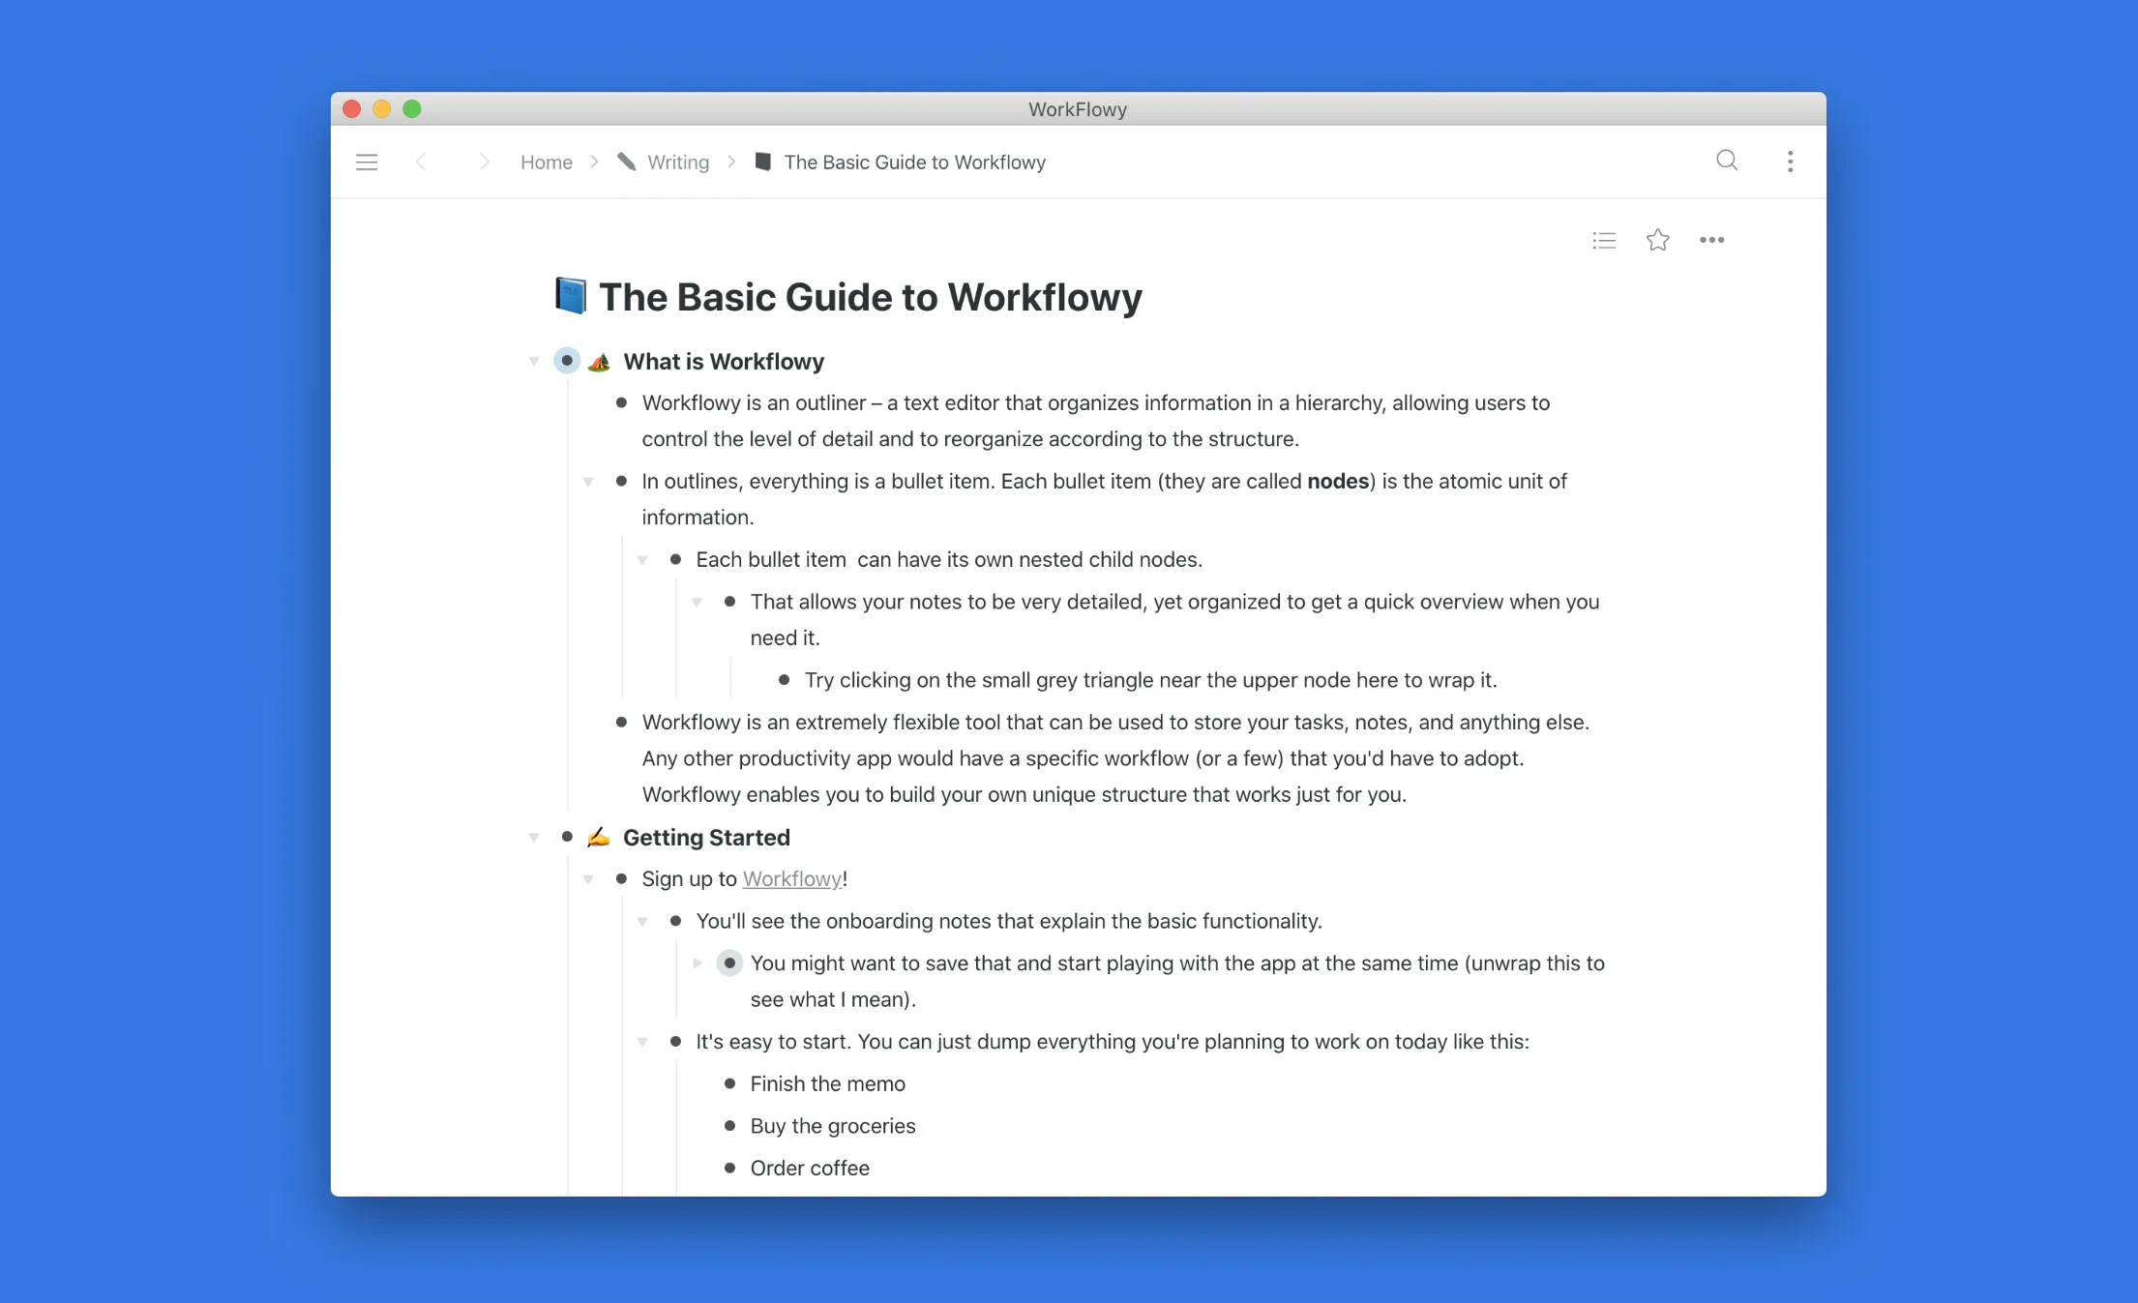Image resolution: width=2138 pixels, height=1303 pixels.
Task: Expand the collapsed 'You might want to save' node
Action: [x=698, y=963]
